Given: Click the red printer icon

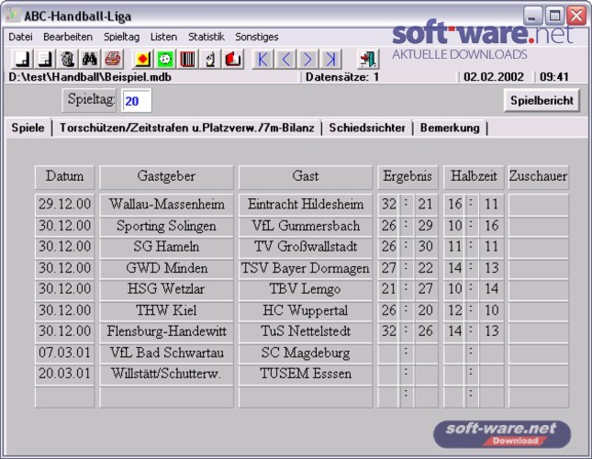Looking at the screenshot, I should pos(112,59).
